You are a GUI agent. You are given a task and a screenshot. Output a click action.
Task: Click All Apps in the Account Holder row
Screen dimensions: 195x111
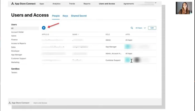coord(129,53)
